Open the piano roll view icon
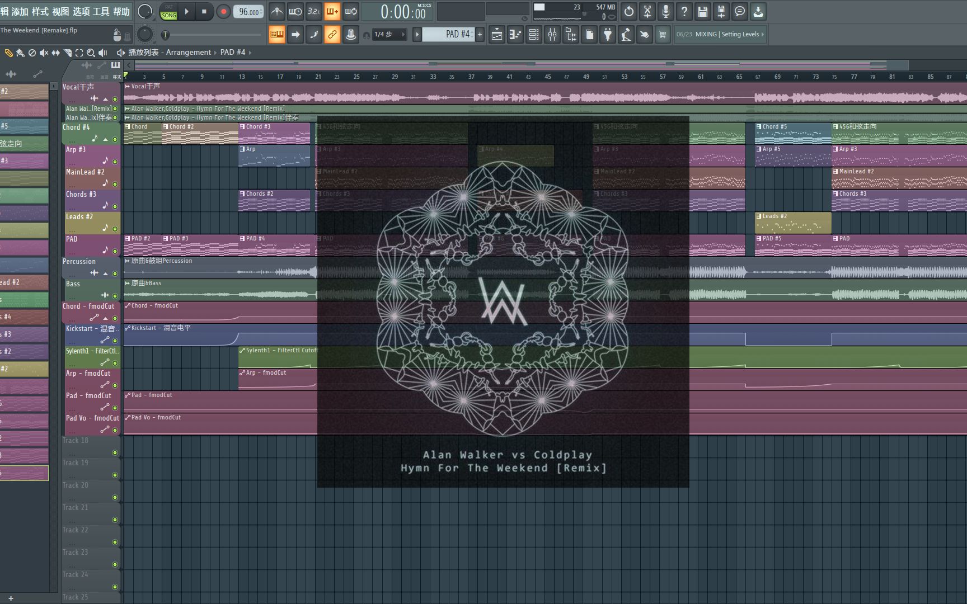Screen dimensions: 967x604 point(515,34)
